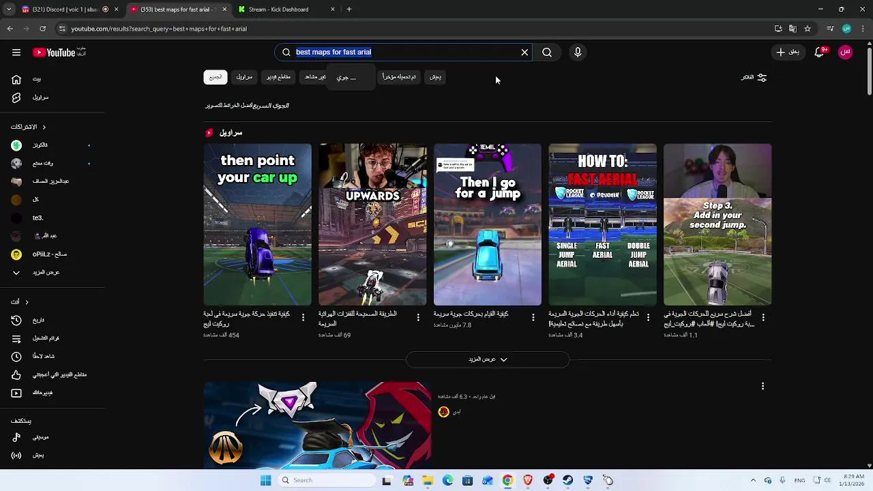Reload the page

pos(43,29)
